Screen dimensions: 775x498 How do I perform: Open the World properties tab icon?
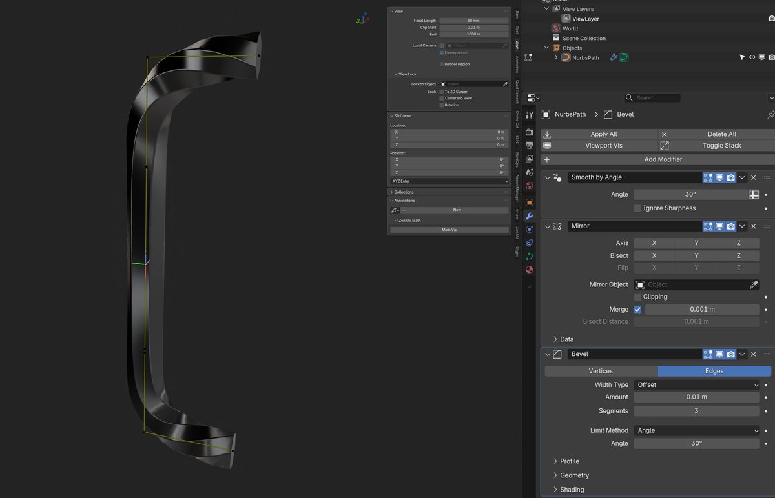pyautogui.click(x=530, y=186)
